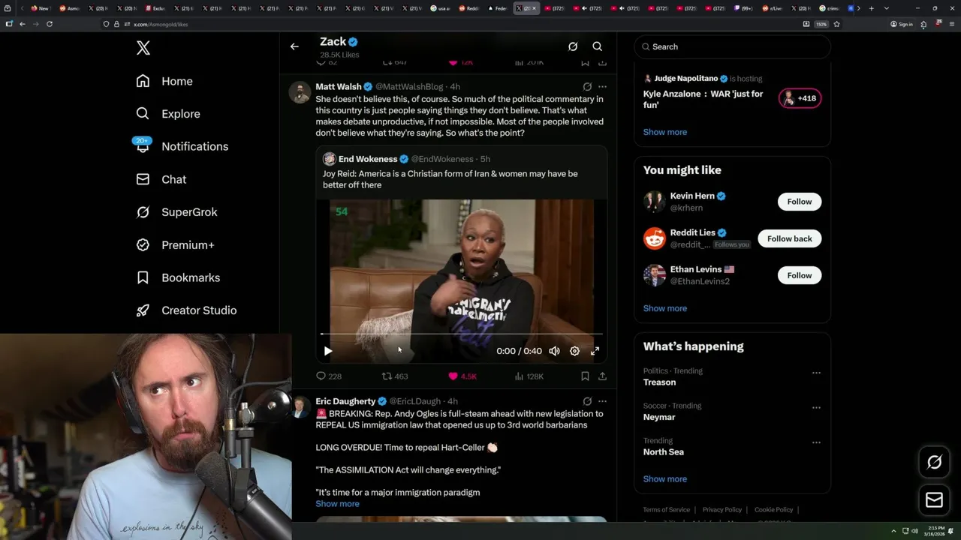Open the floating Grok button

pyautogui.click(x=935, y=463)
